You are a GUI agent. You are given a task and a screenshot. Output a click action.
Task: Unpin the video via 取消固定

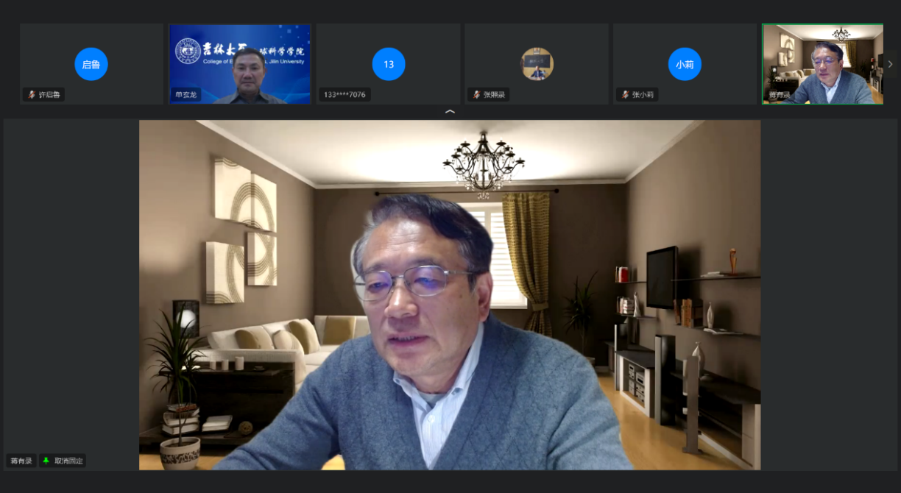click(x=68, y=461)
